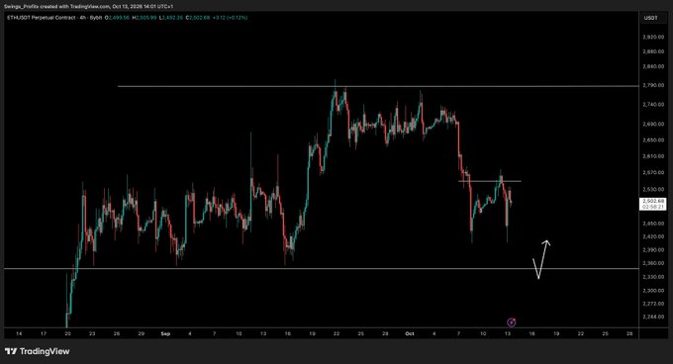Click the 2,300.00 price axis label
The image size is (673, 364).
pos(653,291)
